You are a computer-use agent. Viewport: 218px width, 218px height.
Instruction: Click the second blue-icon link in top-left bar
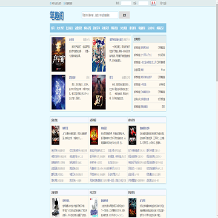(68, 3)
